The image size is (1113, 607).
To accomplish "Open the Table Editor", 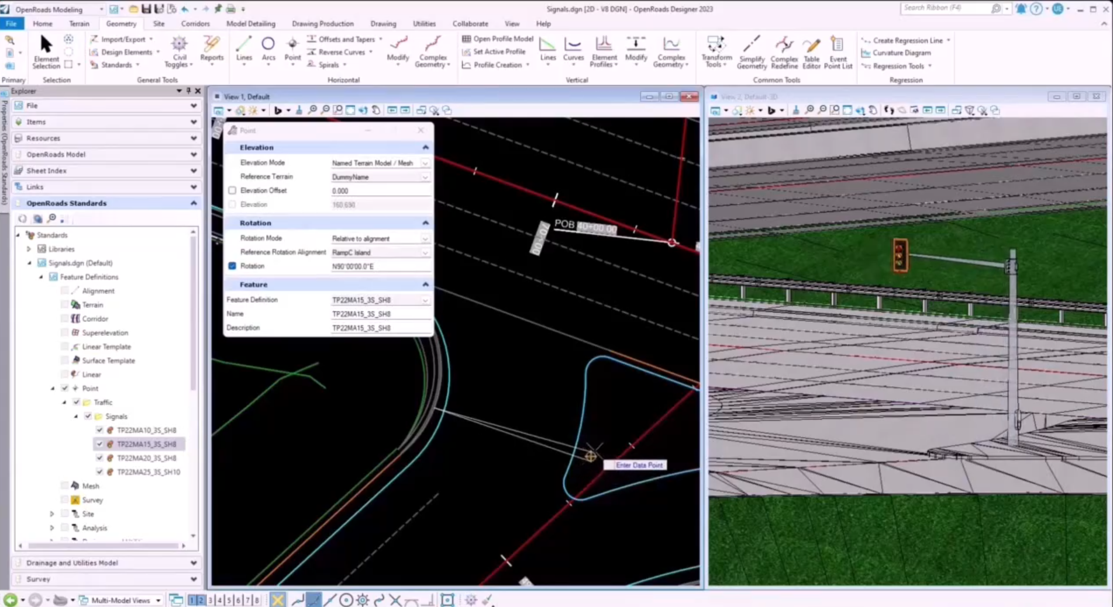I will (x=811, y=53).
